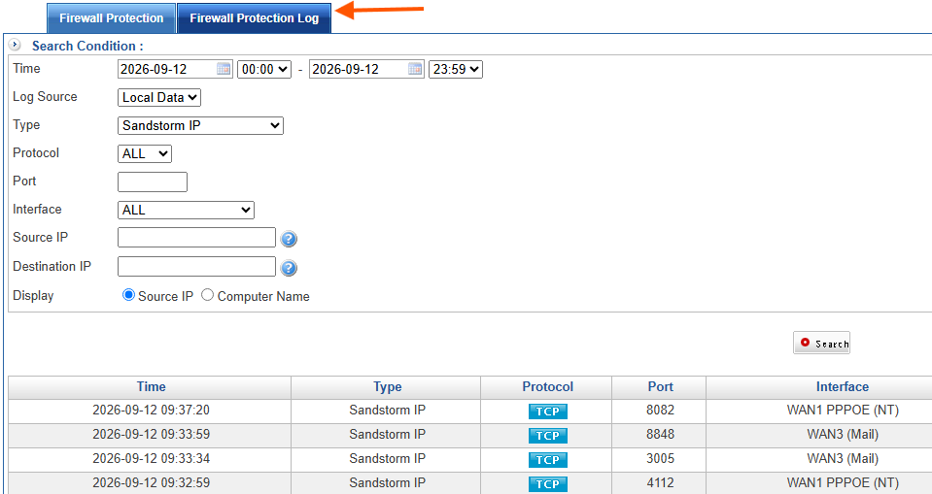
Task: Click TCP badge in the 09:32:59 row
Action: pyautogui.click(x=547, y=484)
